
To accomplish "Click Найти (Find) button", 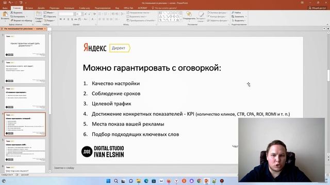I will [x=236, y=12].
